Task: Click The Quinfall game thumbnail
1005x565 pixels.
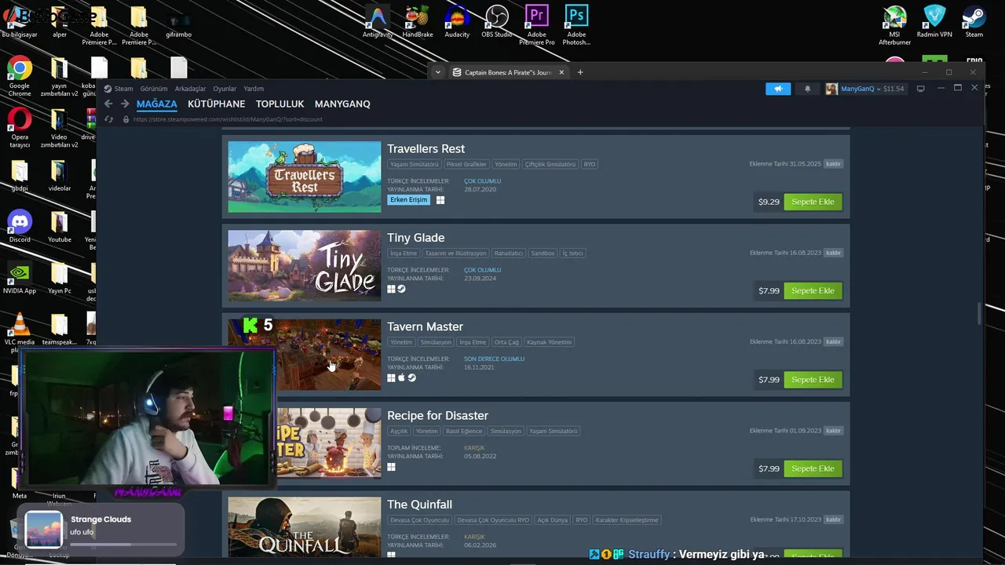Action: pos(304,527)
